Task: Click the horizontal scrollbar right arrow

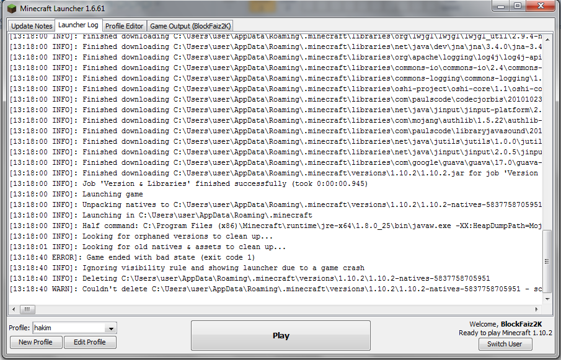Action: (x=537, y=309)
